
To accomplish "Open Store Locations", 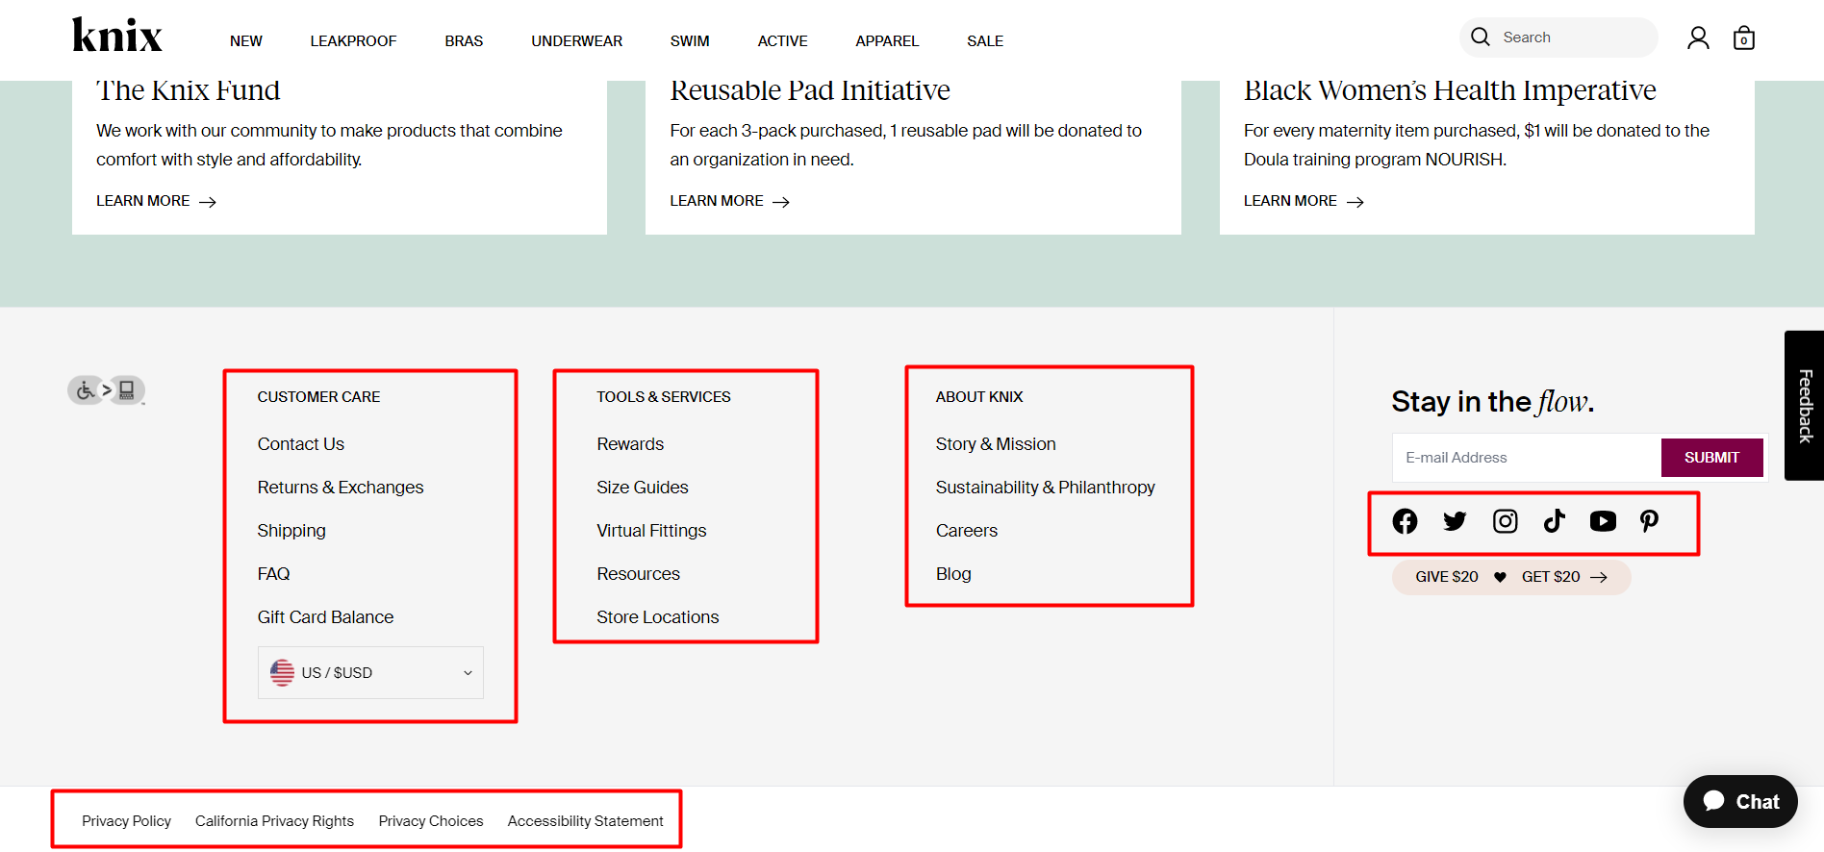I will pos(658,617).
